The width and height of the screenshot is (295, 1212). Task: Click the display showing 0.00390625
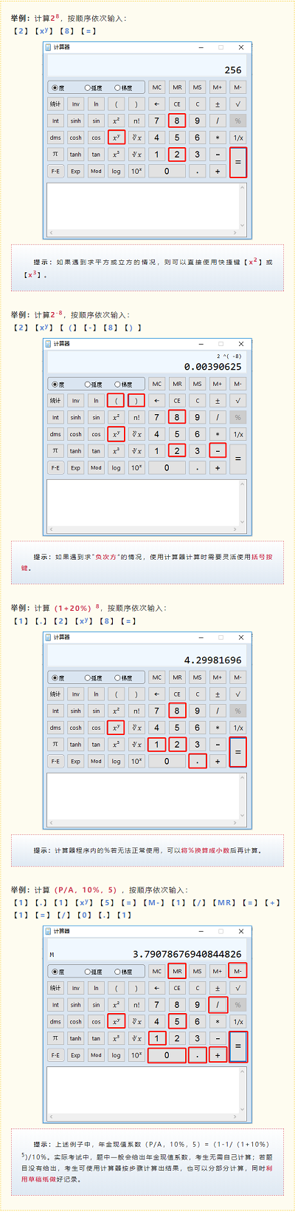(x=146, y=362)
